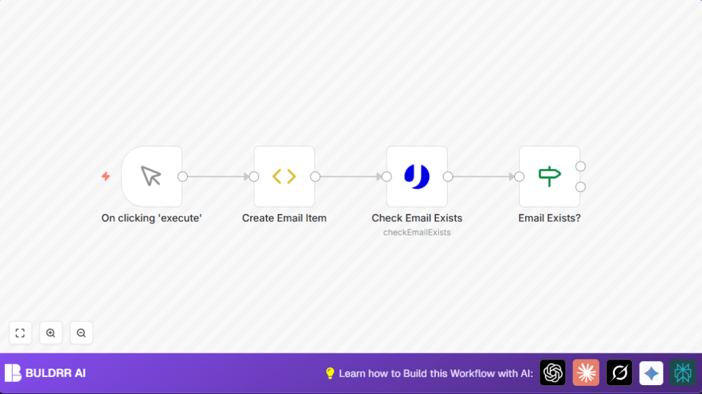Click Check Email Exists output connector
This screenshot has width=702, height=394.
[x=448, y=176]
